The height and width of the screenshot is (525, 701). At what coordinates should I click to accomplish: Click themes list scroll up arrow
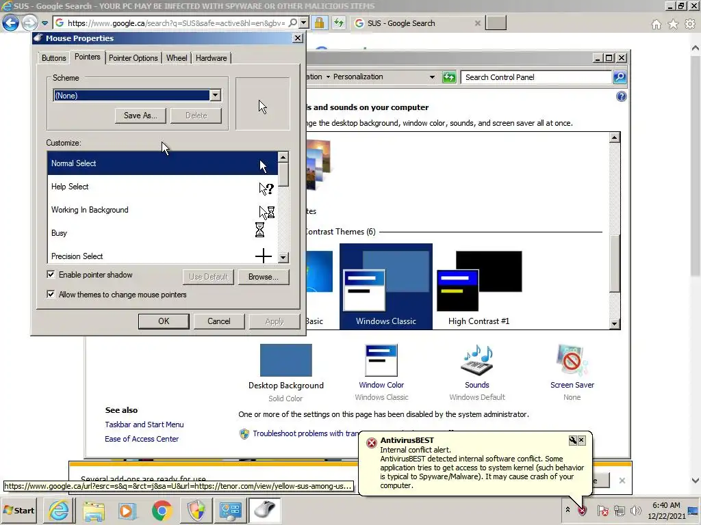pyautogui.click(x=615, y=137)
